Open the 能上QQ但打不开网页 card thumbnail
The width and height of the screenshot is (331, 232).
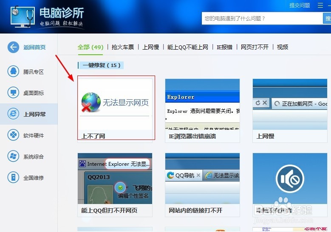coord(115,178)
